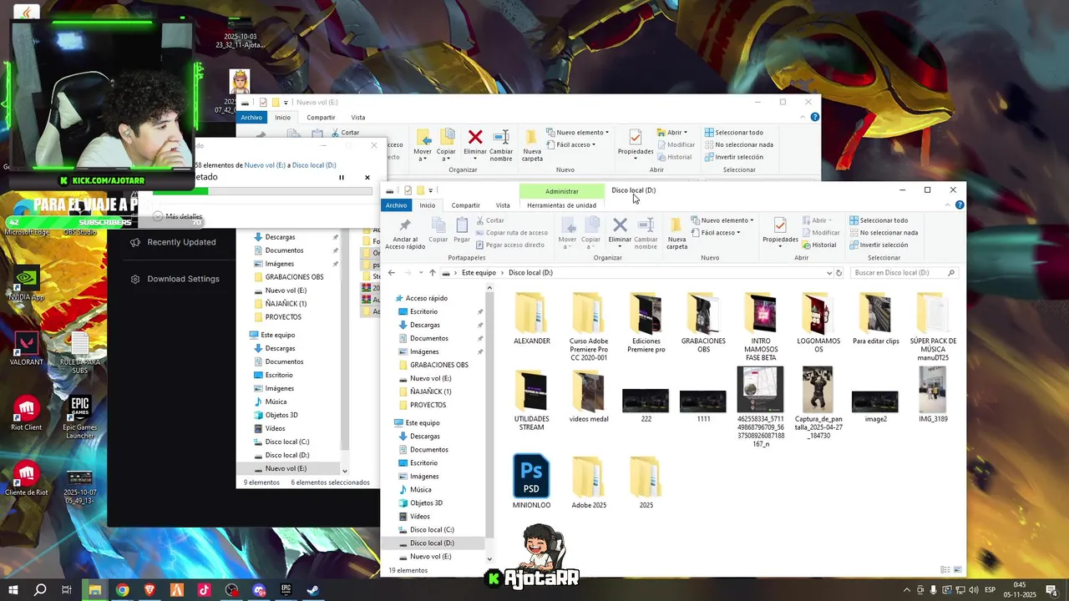Open Compartir tab in Nuevo vol (E:) window

coord(321,118)
